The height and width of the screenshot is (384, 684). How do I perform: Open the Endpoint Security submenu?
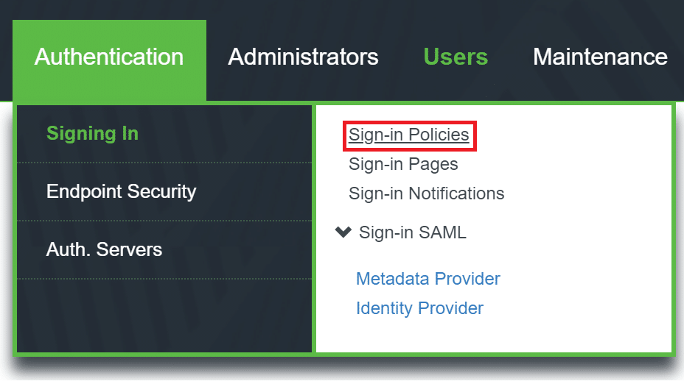pos(121,191)
